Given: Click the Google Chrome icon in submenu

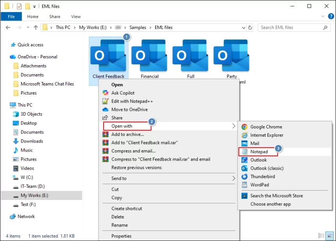Looking at the screenshot, I should 244,127.
